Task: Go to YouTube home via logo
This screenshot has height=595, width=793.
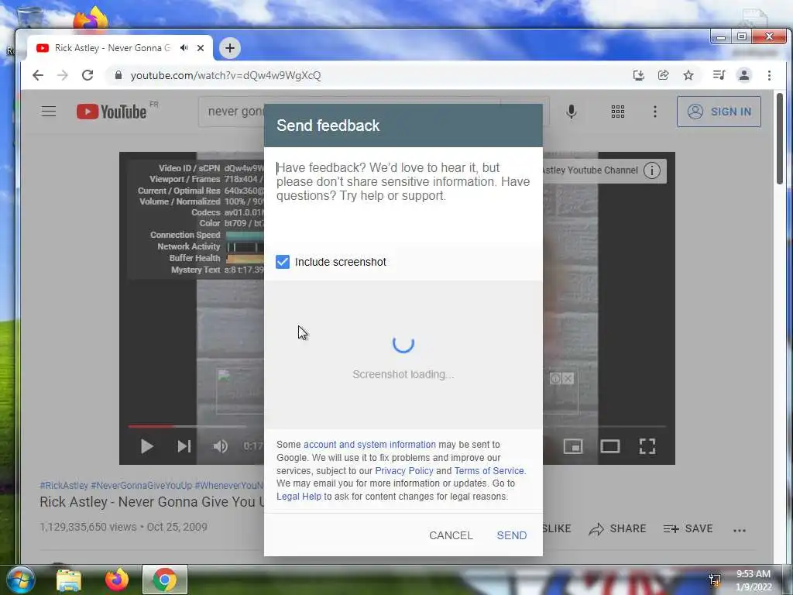Action: [112, 112]
